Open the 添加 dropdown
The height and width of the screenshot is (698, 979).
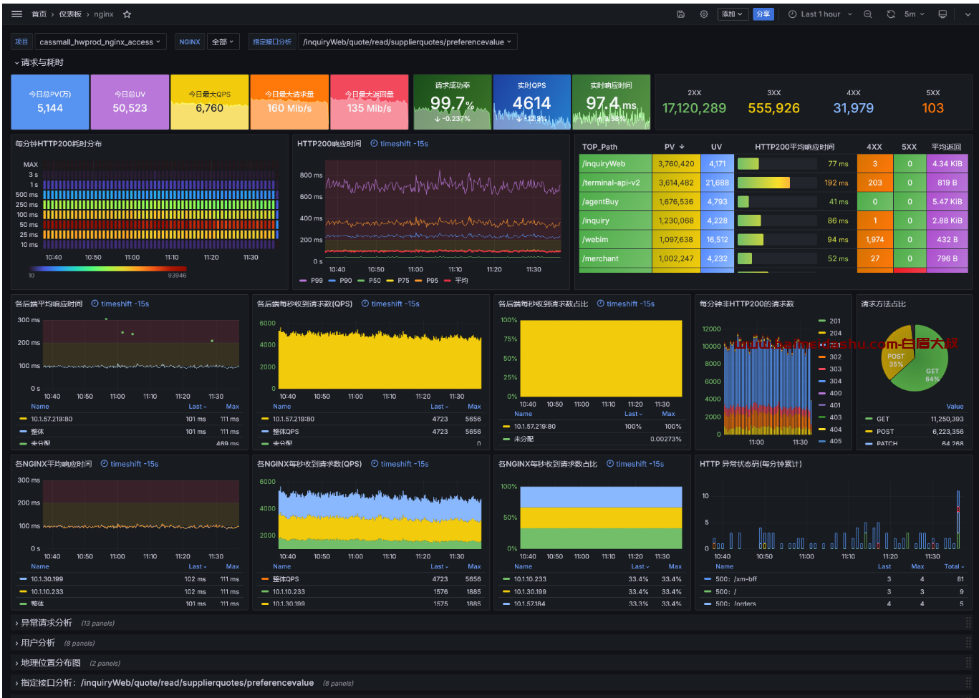(733, 14)
